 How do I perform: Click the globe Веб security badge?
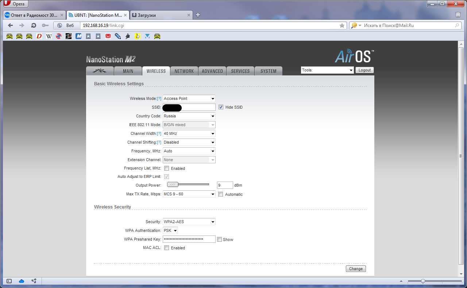tap(66, 26)
